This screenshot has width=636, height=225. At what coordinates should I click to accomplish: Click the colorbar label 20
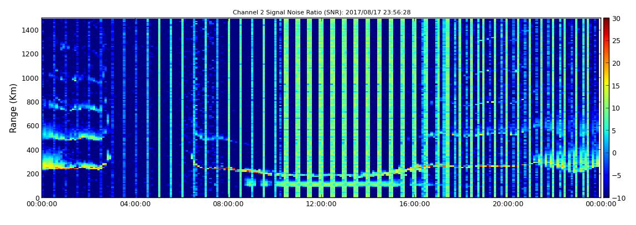pyautogui.click(x=616, y=63)
